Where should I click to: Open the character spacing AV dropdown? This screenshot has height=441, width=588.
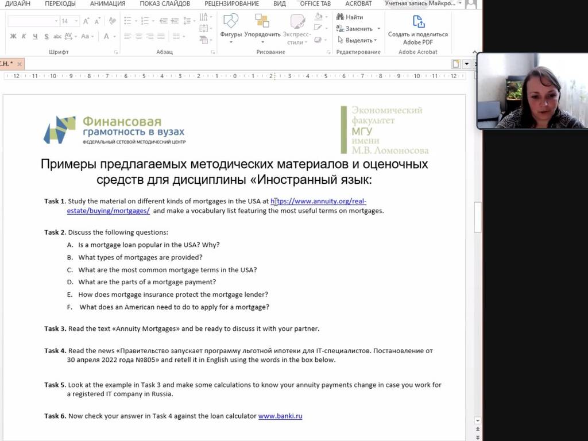(70, 36)
